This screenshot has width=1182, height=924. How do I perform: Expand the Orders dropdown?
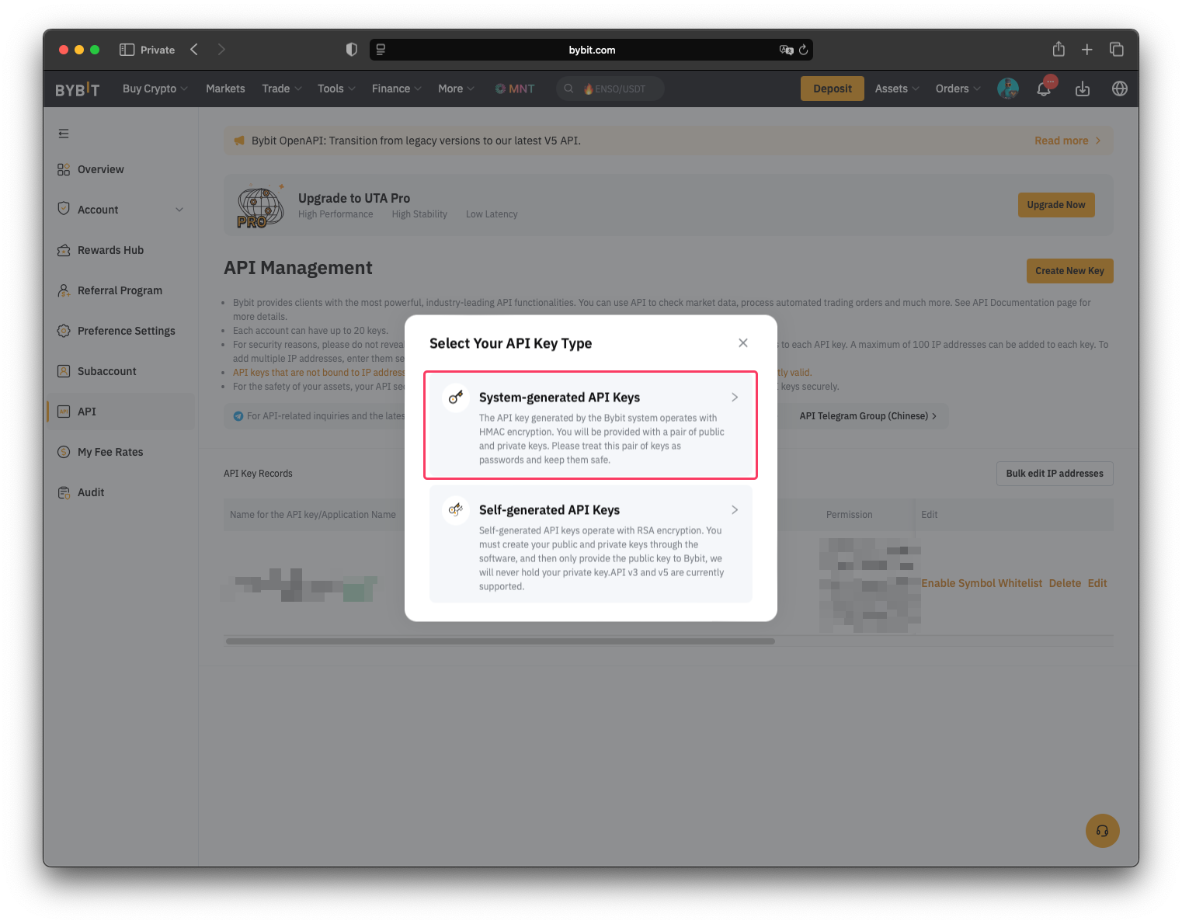(x=957, y=89)
